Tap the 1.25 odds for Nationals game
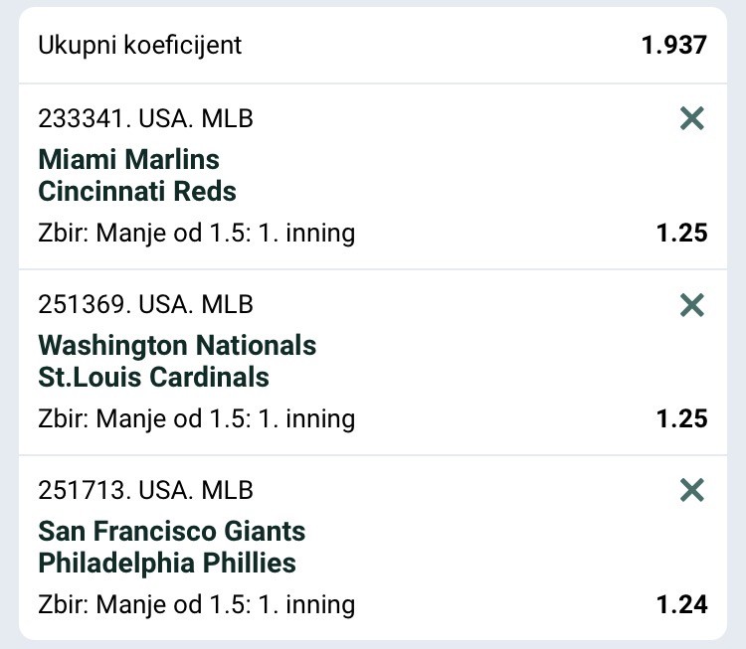Screen dimensions: 746x649 (x=681, y=418)
